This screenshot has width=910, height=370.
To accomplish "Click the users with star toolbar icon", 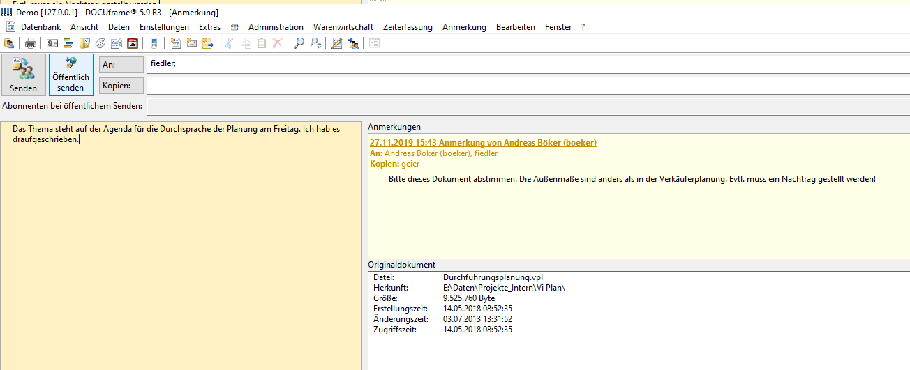I will coord(353,43).
